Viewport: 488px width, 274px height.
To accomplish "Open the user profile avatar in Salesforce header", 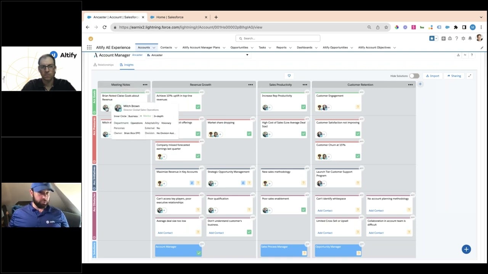I will tap(479, 38).
